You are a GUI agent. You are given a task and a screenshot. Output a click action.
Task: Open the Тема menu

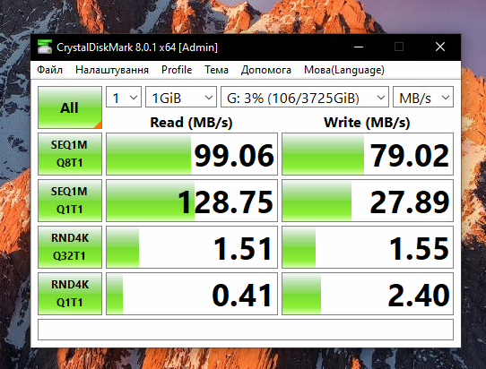click(x=216, y=70)
